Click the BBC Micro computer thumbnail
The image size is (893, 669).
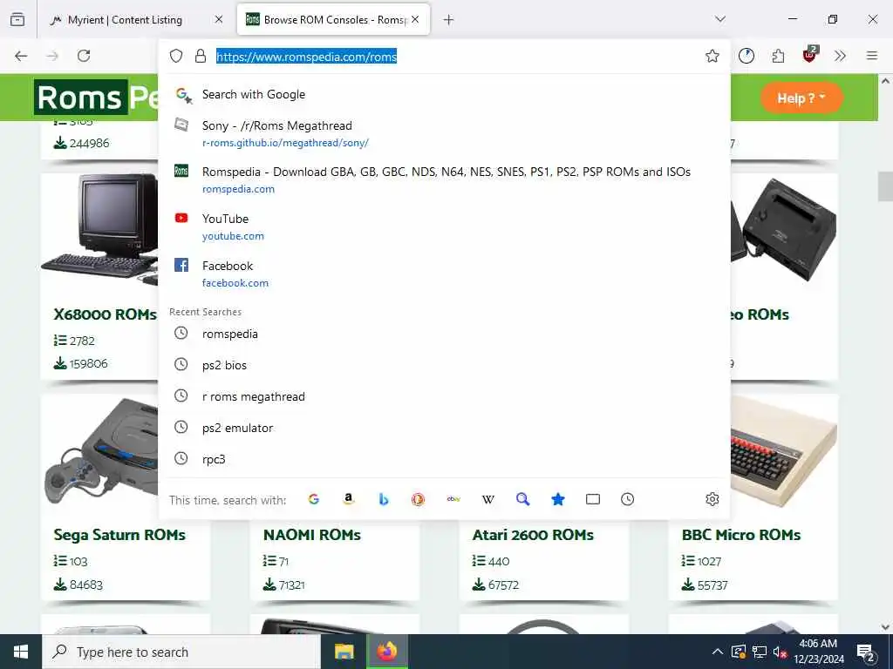pyautogui.click(x=784, y=452)
